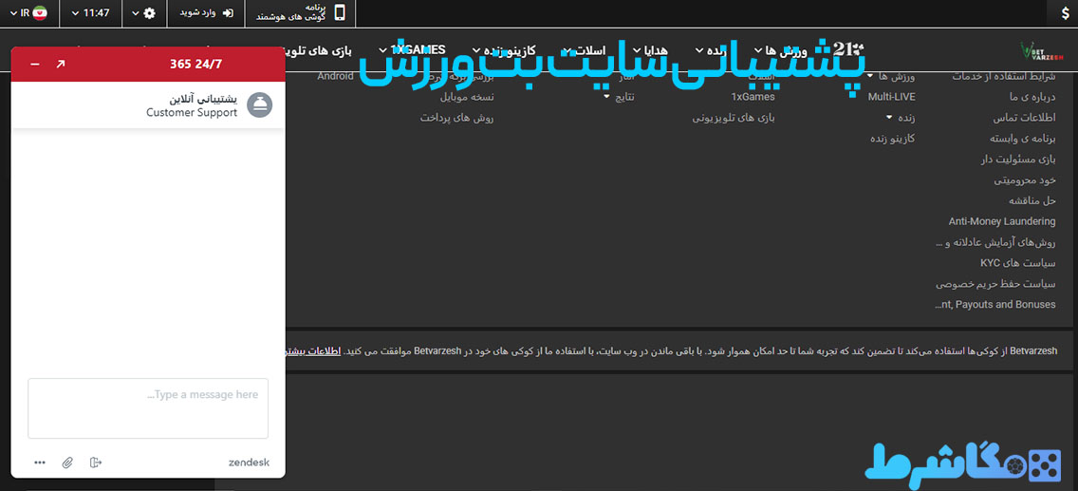Open the Payouts and Bonuses link
Viewport: 1078px width, 491px height.
click(995, 304)
